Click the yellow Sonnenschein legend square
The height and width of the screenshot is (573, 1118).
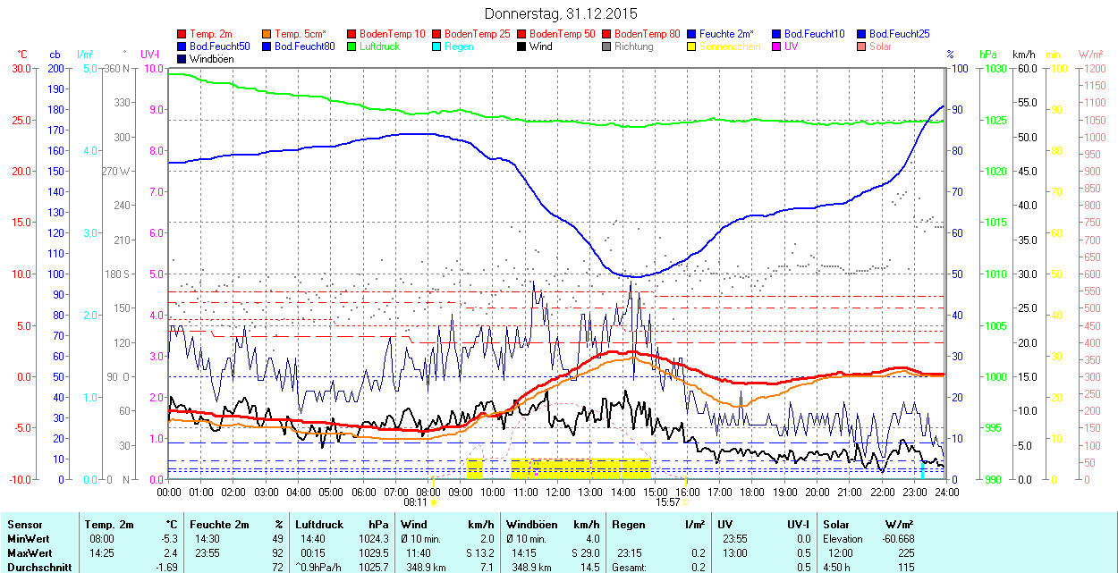coord(692,46)
